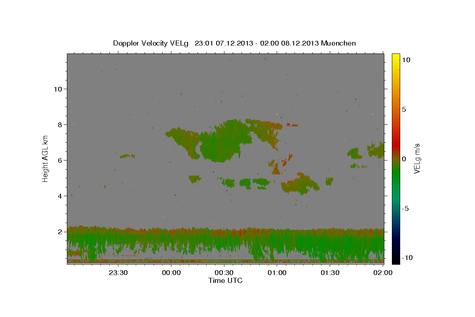Click the height tick label 8
This screenshot has width=475, height=317.
tap(59, 124)
